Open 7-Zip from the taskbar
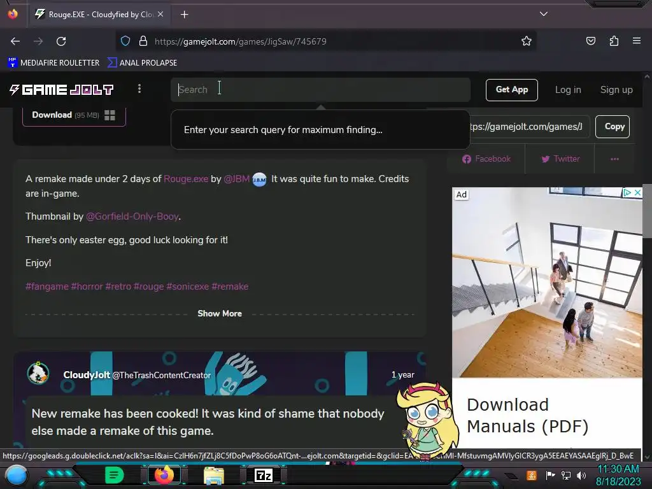Viewport: 652px width, 489px height. pyautogui.click(x=264, y=475)
